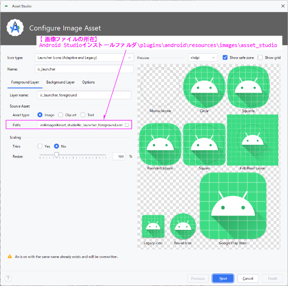The image size is (288, 286).
Task: Open the xhdpi density dropdown
Action: pyautogui.click(x=203, y=58)
